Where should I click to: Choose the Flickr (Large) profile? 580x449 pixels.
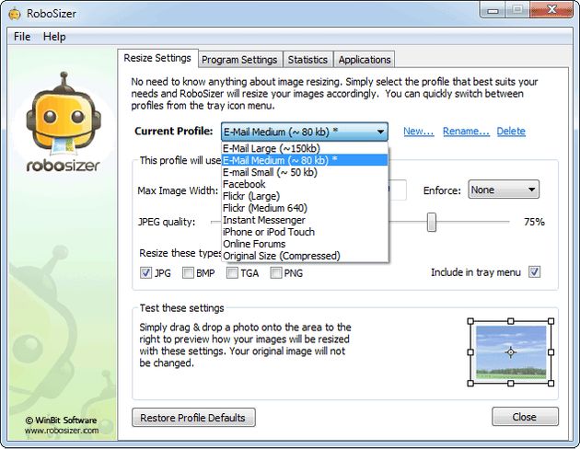[x=305, y=196]
